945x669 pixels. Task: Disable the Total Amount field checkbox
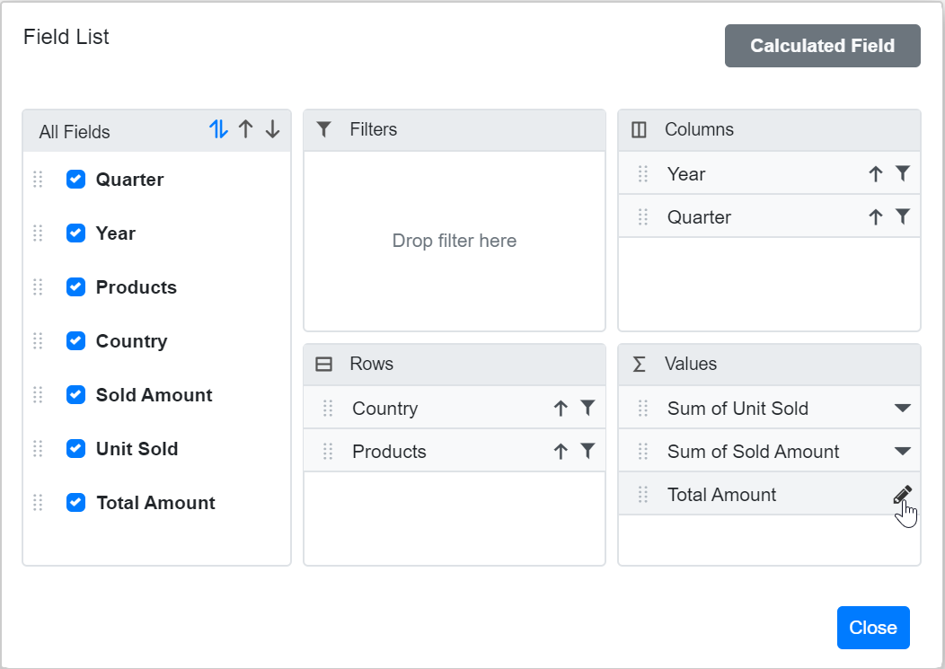coord(75,503)
